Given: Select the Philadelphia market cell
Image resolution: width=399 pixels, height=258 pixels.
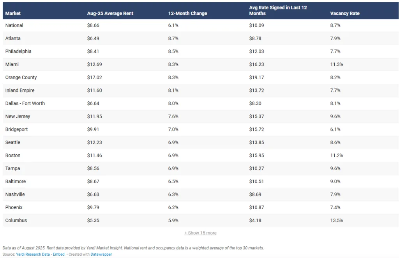Looking at the screenshot, I should (18, 51).
